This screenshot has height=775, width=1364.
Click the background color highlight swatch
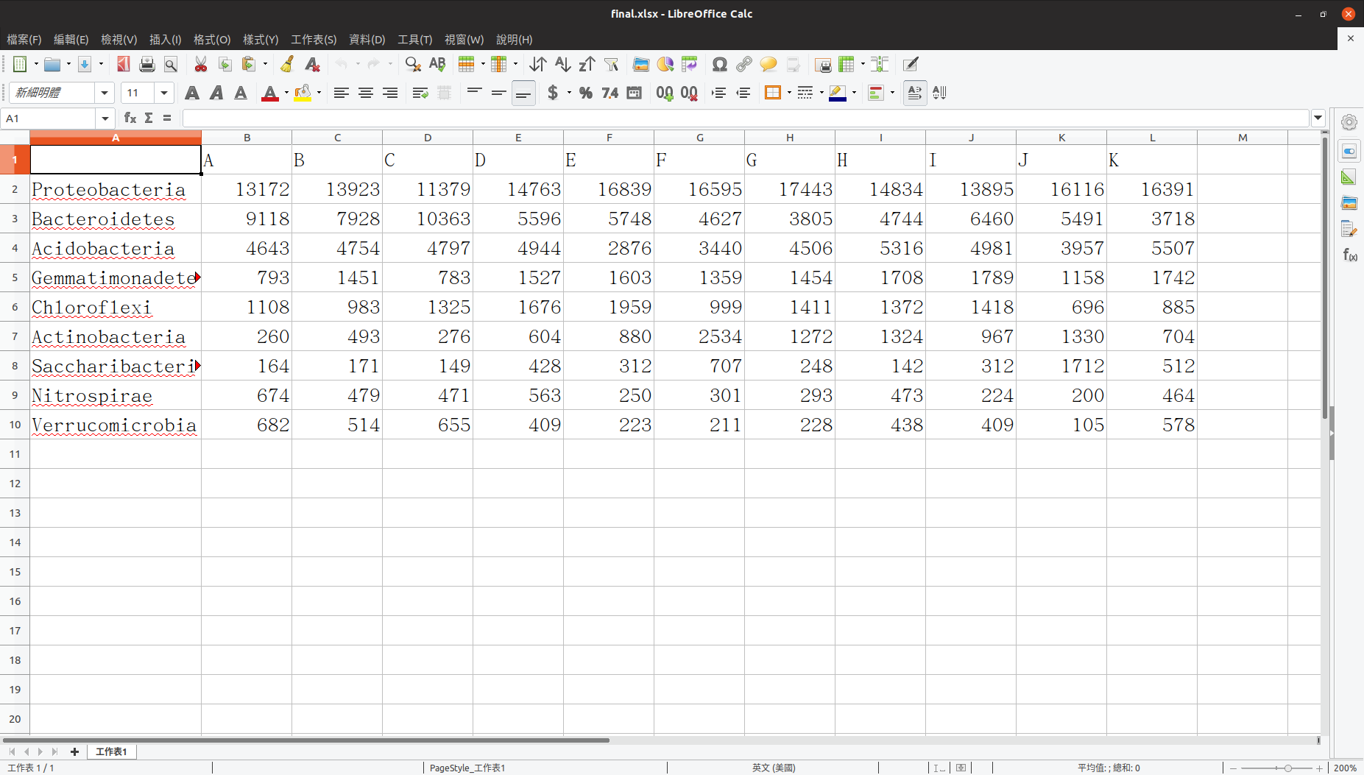[837, 93]
